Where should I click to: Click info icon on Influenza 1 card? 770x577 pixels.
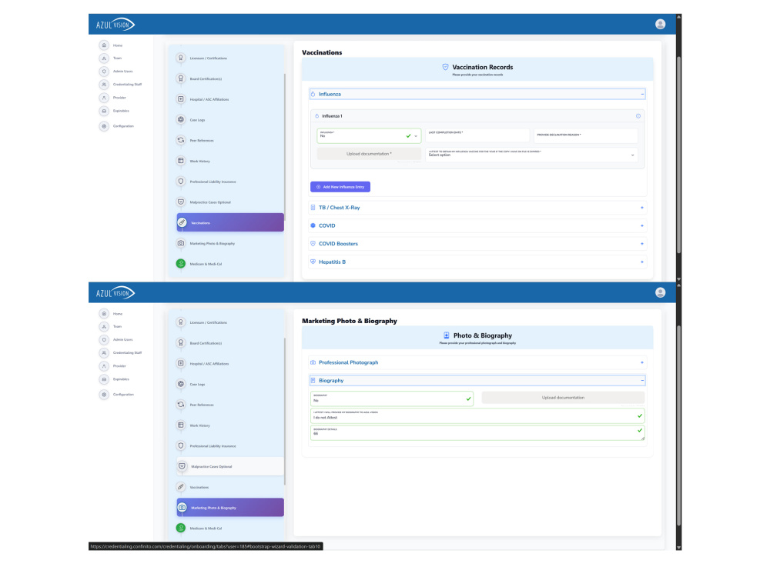(638, 116)
